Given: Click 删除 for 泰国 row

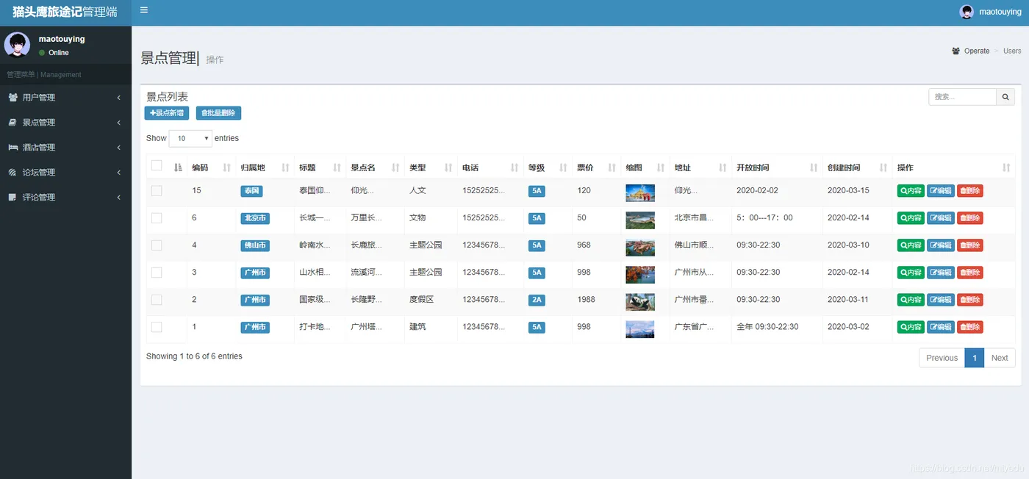Looking at the screenshot, I should pos(970,190).
